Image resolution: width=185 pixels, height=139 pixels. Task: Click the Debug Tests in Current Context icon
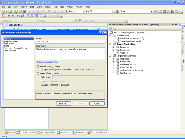point(18,16)
